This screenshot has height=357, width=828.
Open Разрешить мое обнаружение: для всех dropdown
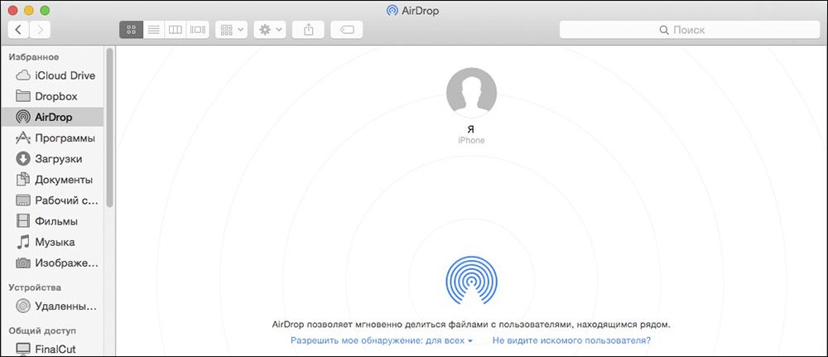pos(381,340)
